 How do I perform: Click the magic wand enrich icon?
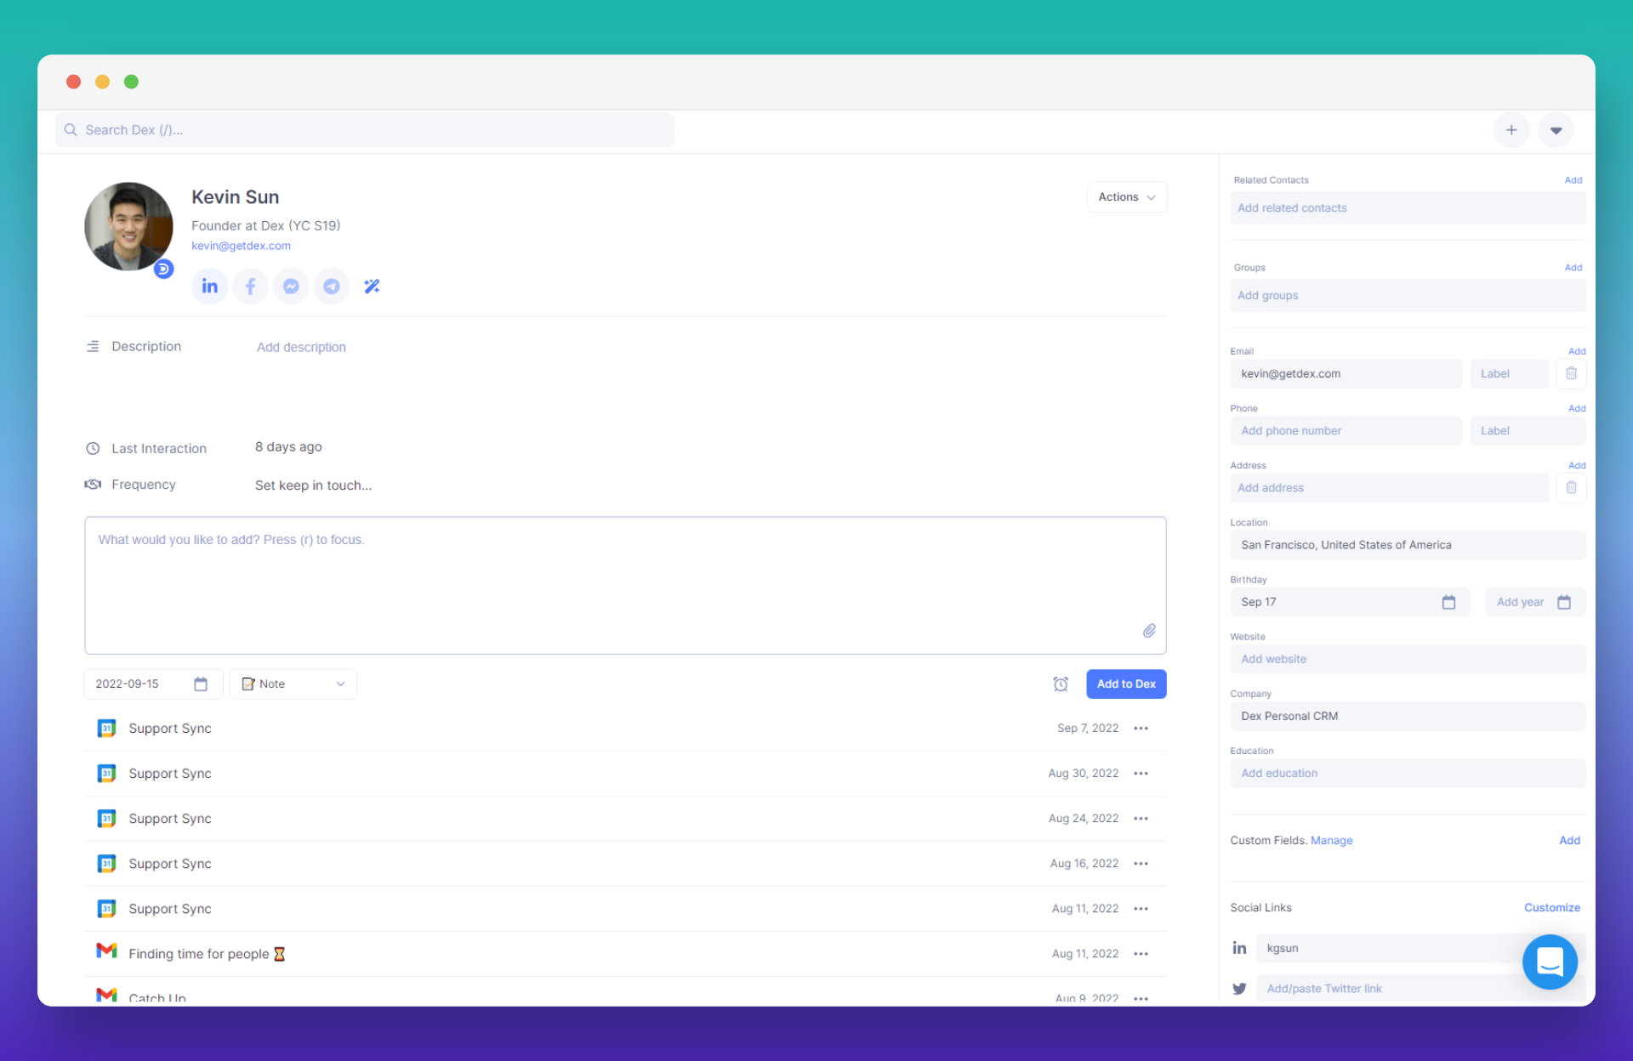372,287
